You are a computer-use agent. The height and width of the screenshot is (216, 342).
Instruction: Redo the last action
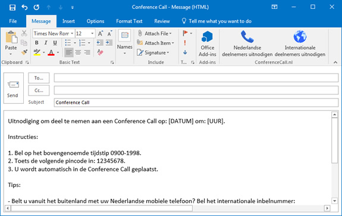point(36,7)
